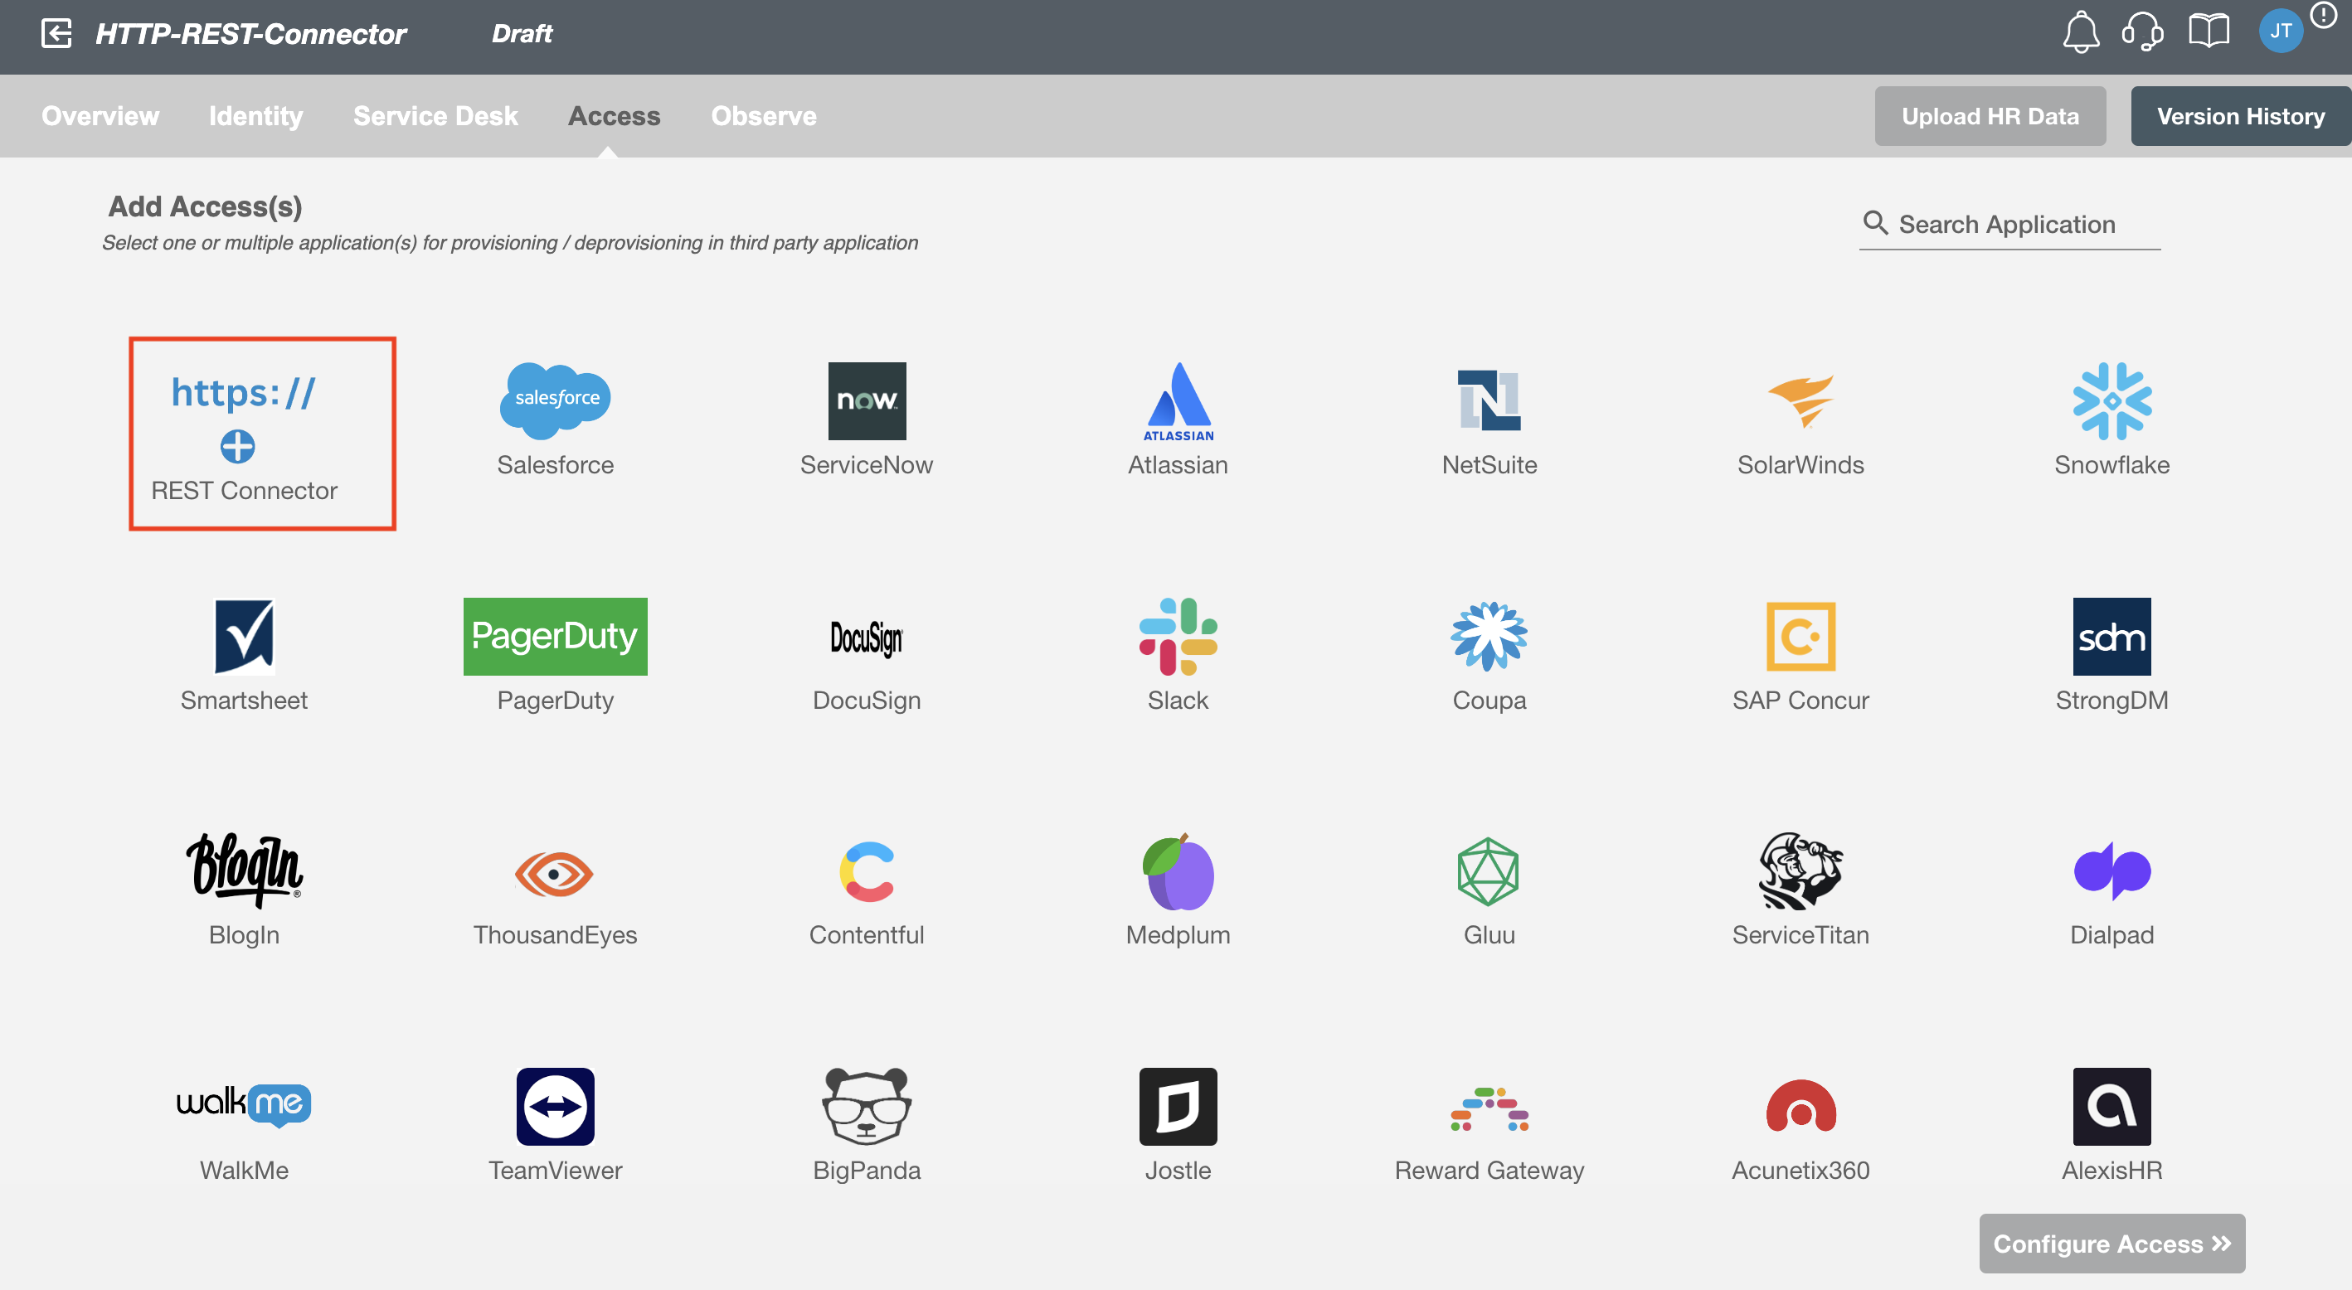Open the support headset icon
This screenshot has width=2352, height=1290.
pos(2143,32)
